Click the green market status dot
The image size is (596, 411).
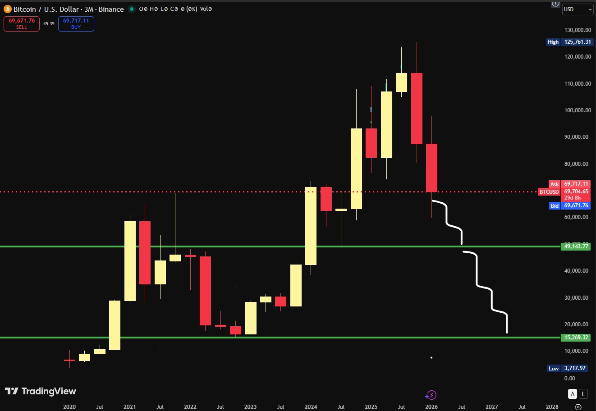tap(131, 9)
